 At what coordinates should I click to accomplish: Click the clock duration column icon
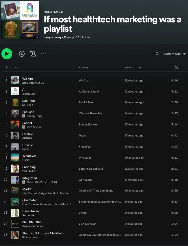[176, 68]
